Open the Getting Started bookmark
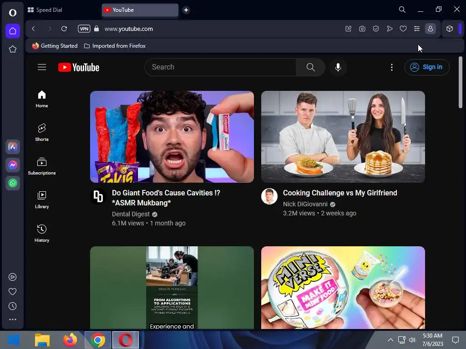The image size is (466, 349). [x=55, y=46]
